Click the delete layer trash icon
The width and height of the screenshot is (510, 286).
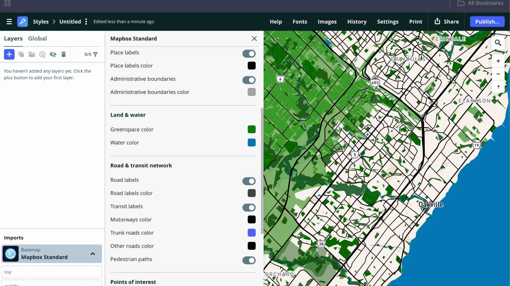click(x=63, y=54)
